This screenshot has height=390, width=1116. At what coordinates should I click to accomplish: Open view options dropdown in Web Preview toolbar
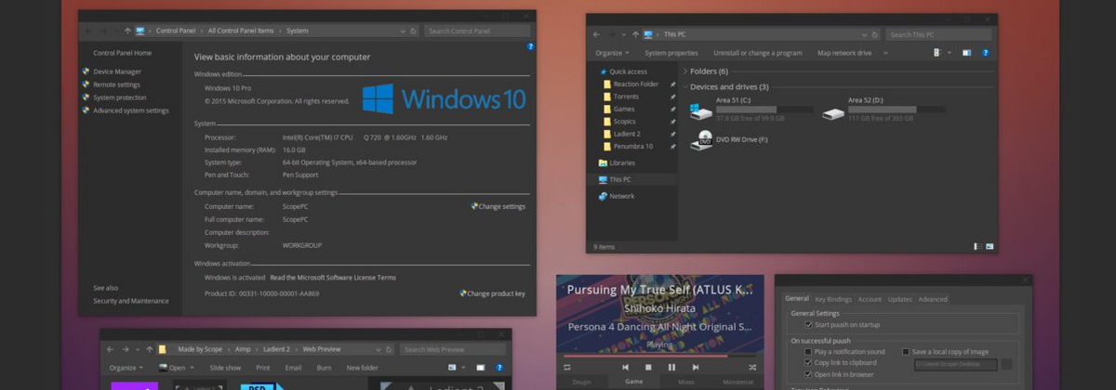pyautogui.click(x=464, y=368)
